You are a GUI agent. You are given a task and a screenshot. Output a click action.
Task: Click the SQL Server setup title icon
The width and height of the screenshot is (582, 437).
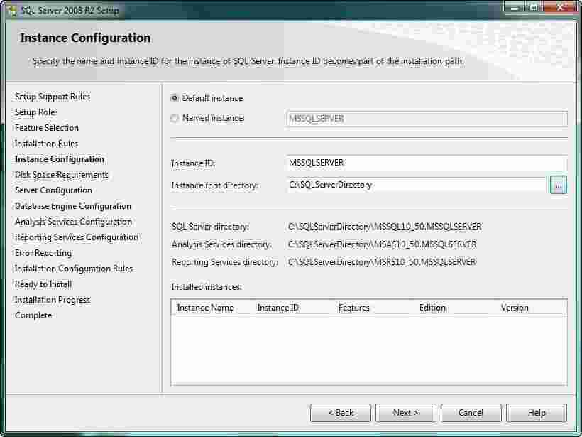point(12,11)
